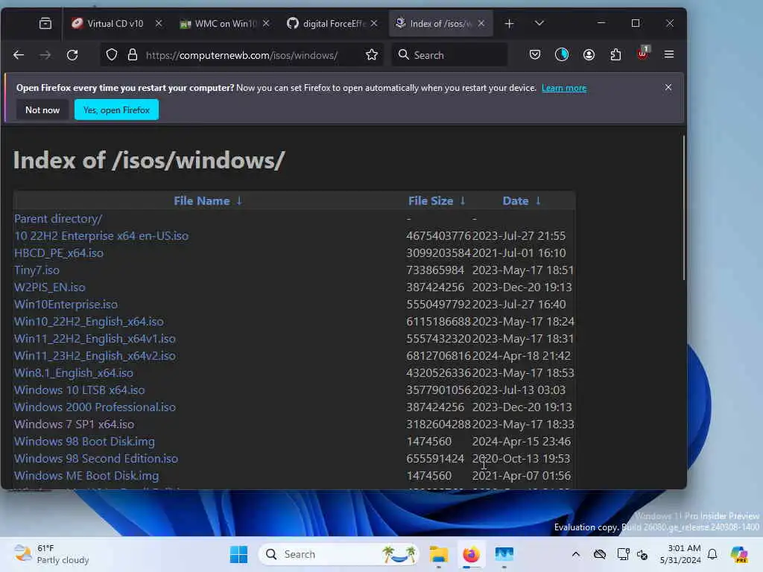Open File Explorer from taskbar

tap(438, 554)
